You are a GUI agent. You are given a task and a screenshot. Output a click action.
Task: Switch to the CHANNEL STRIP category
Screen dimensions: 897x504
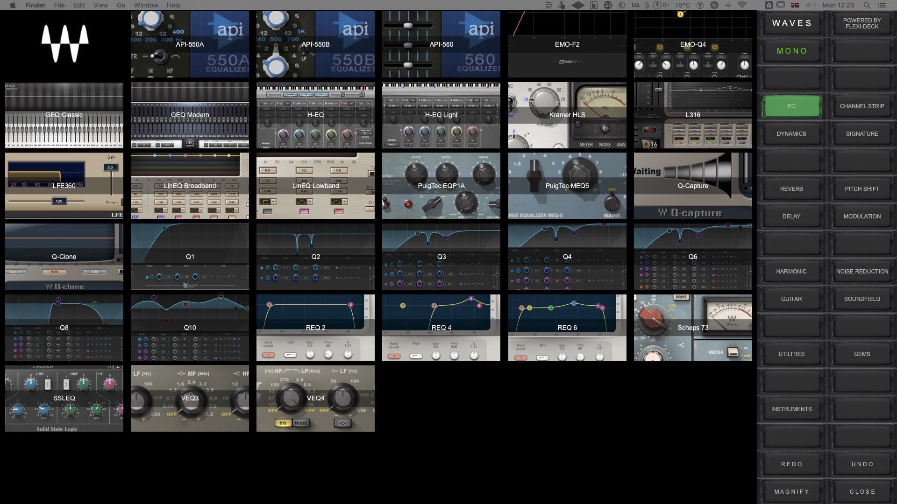point(862,106)
